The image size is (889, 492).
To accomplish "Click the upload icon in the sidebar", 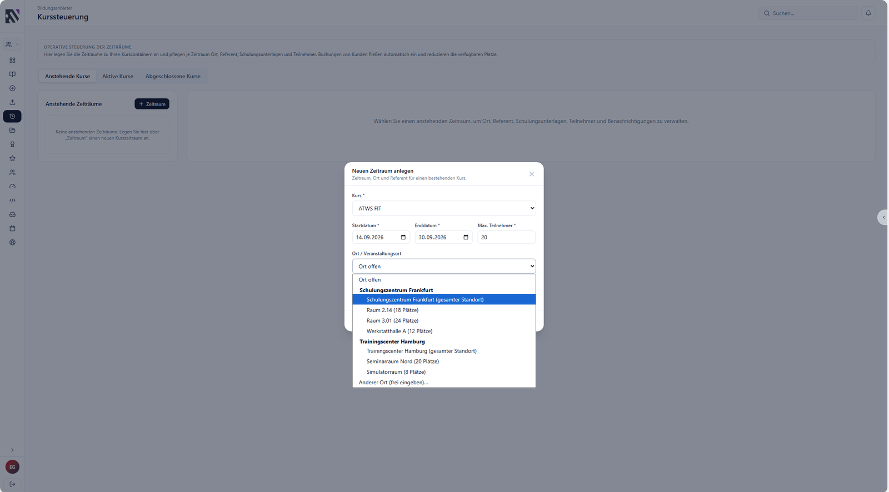I will (12, 102).
